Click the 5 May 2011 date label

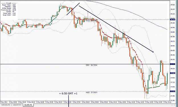pos(4,102)
